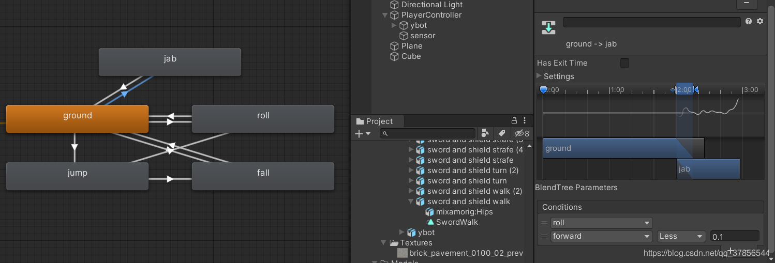This screenshot has width=775, height=263.
Task: Click the jump-to-fall transition arrow
Action: point(170,179)
